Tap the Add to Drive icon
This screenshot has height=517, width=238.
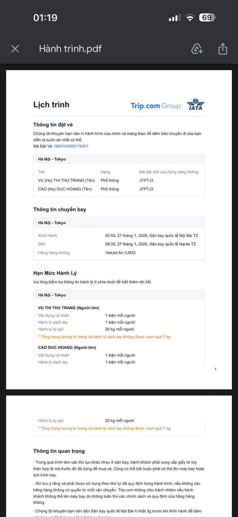pos(197,49)
